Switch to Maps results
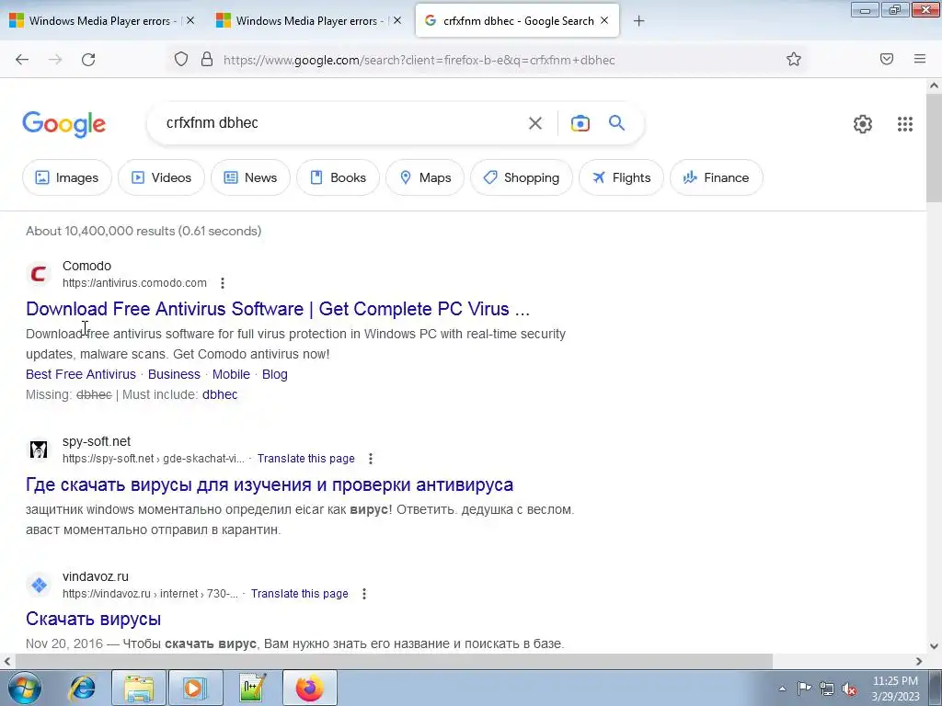Screen dimensions: 942x706 click(425, 177)
